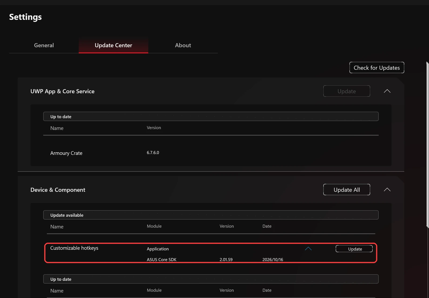This screenshot has width=429, height=298.
Task: Click the UWP App & Core Service heading
Action: coord(62,91)
